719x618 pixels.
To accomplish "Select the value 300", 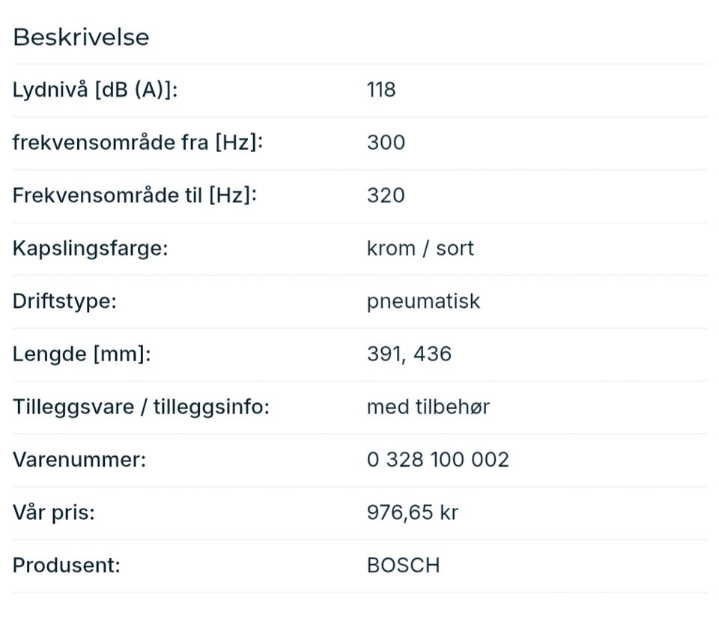I will click(386, 142).
